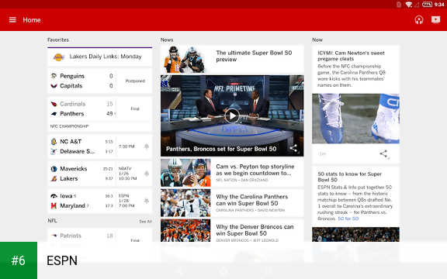
Task: Share the Panthers, Broncos Super Bowl video
Action: pos(293,148)
